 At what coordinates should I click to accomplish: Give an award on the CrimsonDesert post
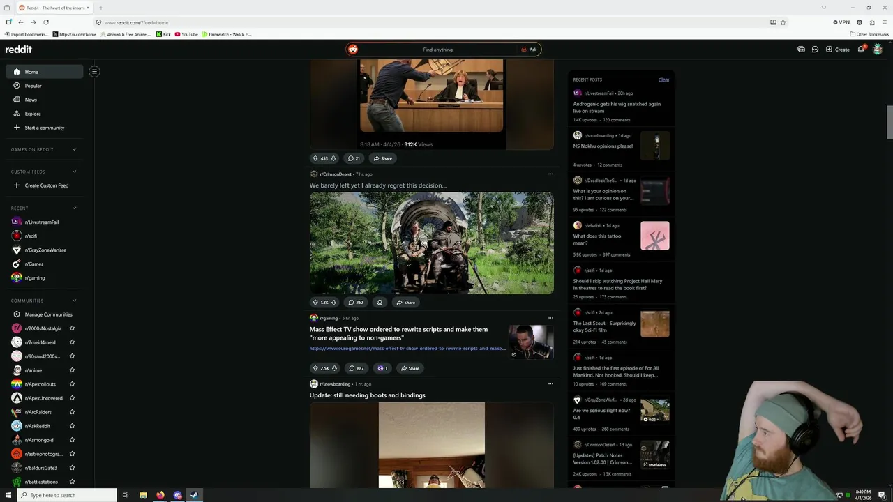380,302
